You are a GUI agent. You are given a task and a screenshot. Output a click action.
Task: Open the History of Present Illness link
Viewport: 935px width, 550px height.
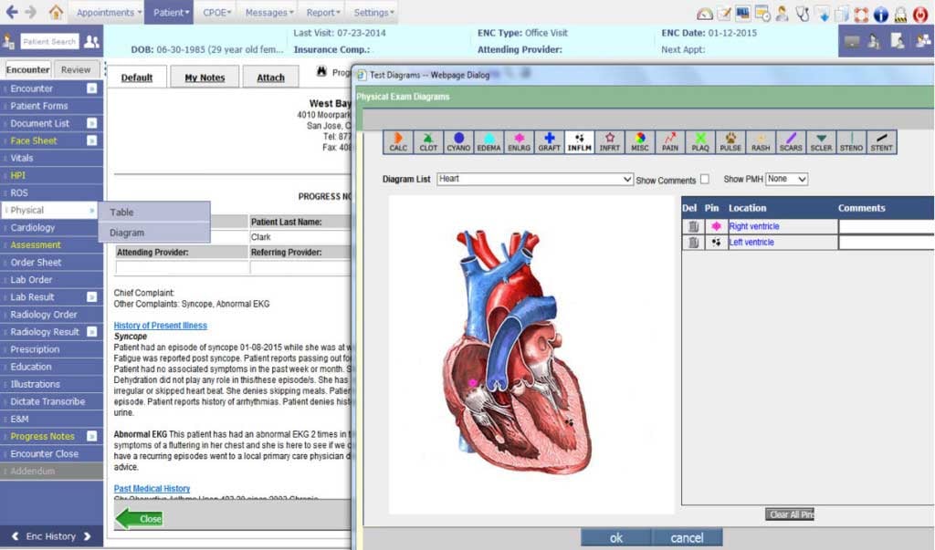160,326
